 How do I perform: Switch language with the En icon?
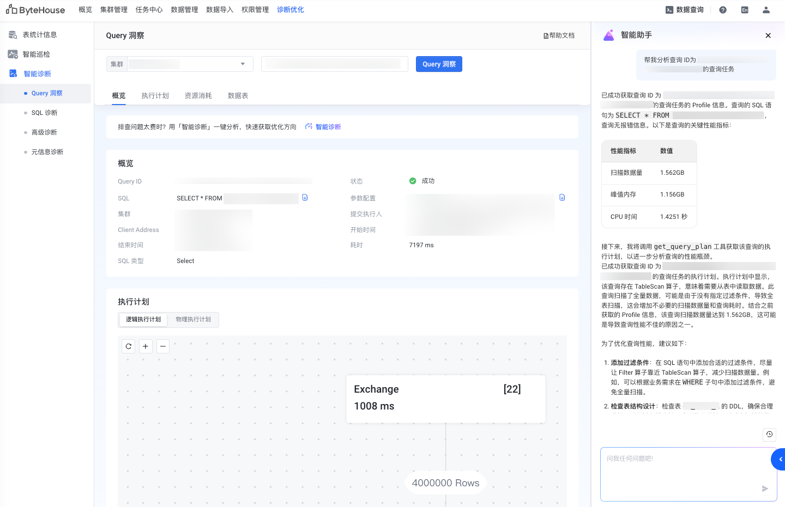[x=745, y=10]
